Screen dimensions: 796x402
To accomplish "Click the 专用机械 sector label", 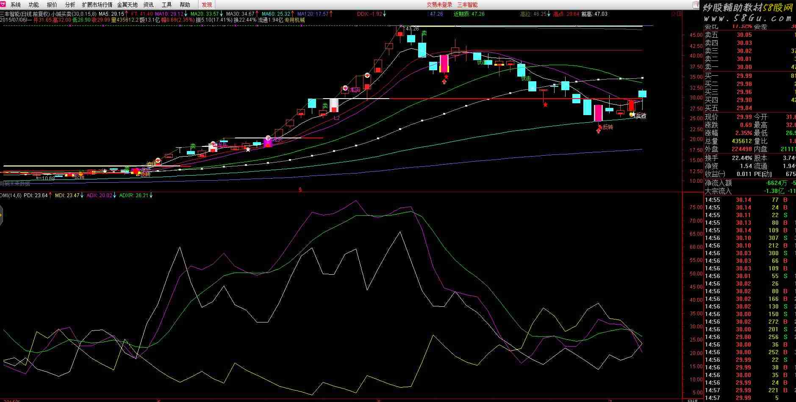I will click(294, 20).
